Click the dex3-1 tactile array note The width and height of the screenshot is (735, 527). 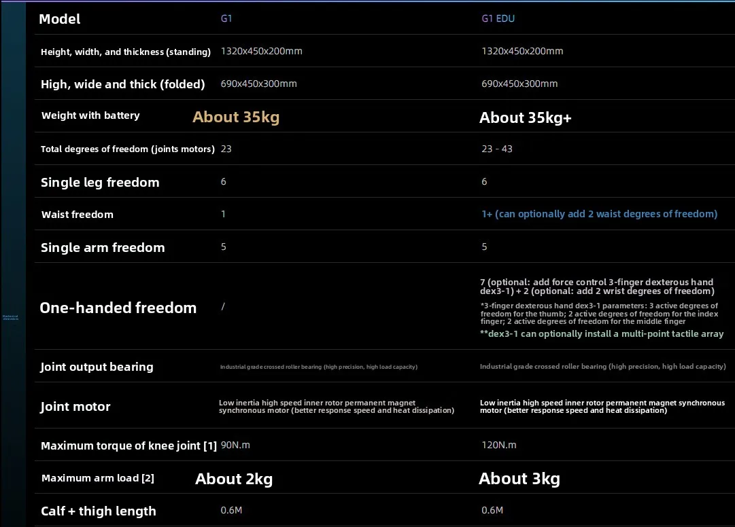(x=602, y=333)
